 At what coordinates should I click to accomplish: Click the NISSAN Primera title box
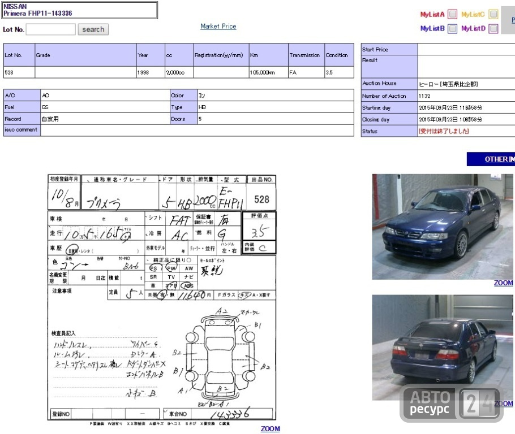coord(79,10)
